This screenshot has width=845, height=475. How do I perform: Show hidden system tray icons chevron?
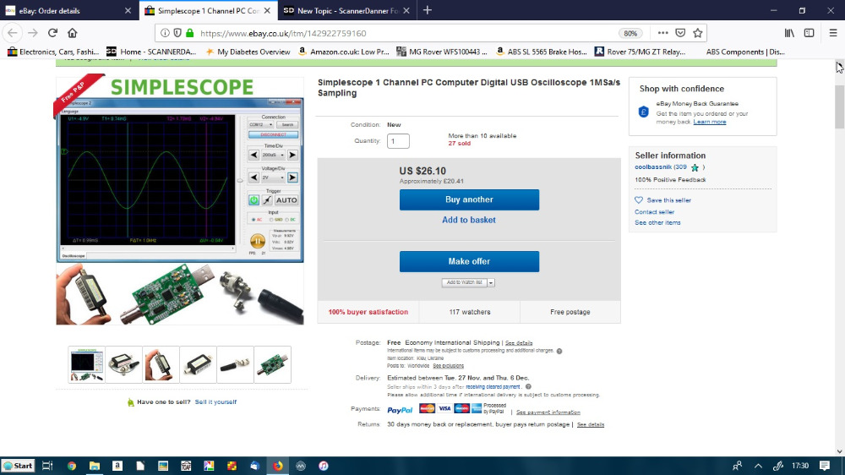pyautogui.click(x=757, y=466)
